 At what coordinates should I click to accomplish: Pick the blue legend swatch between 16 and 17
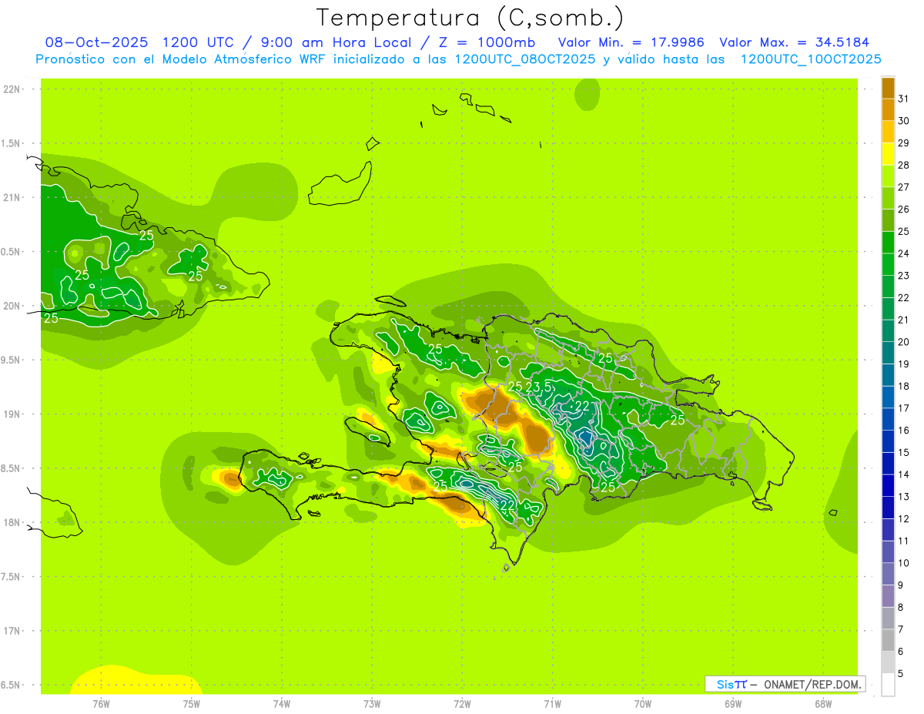coord(888,419)
